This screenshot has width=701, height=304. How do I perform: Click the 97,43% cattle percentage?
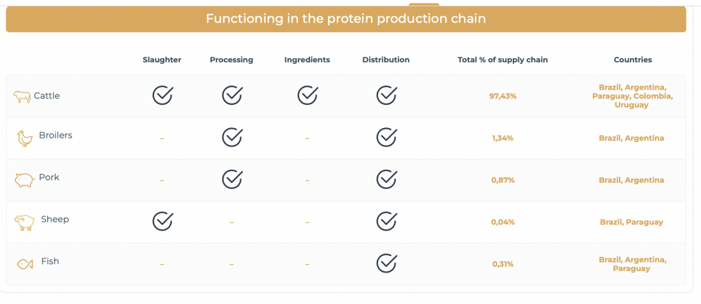(x=502, y=96)
